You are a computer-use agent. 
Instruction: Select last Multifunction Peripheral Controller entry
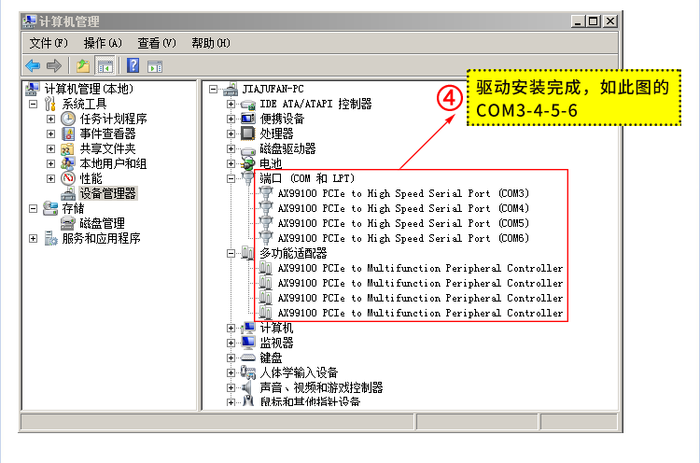420,313
